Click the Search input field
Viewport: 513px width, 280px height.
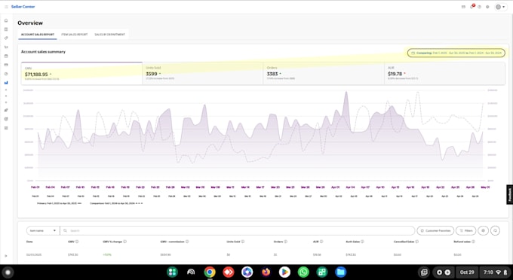238,231
